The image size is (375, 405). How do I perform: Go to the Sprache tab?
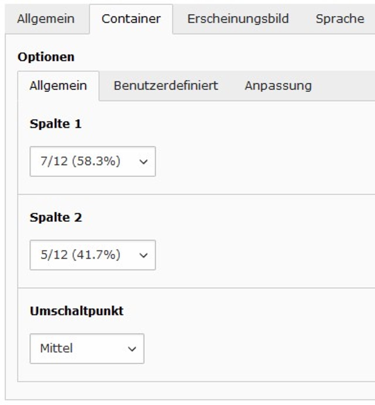point(340,19)
